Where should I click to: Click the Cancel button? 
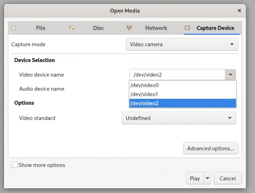(x=228, y=178)
